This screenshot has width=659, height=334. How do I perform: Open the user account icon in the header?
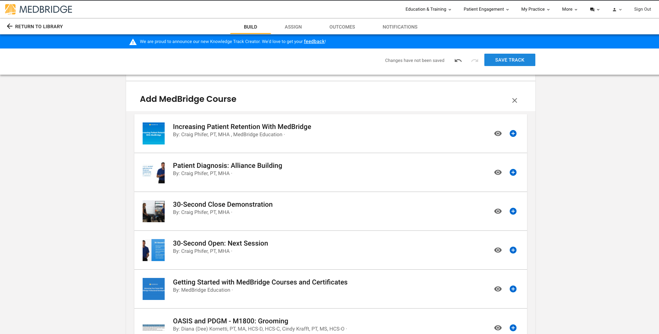(615, 9)
